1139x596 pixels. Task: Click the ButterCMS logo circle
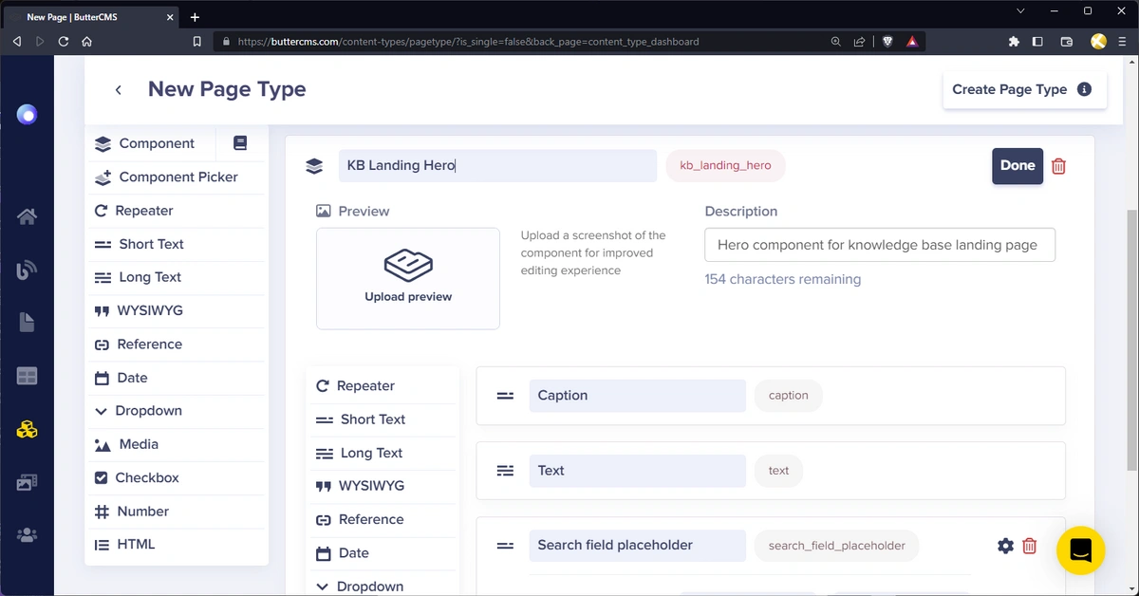pyautogui.click(x=28, y=116)
